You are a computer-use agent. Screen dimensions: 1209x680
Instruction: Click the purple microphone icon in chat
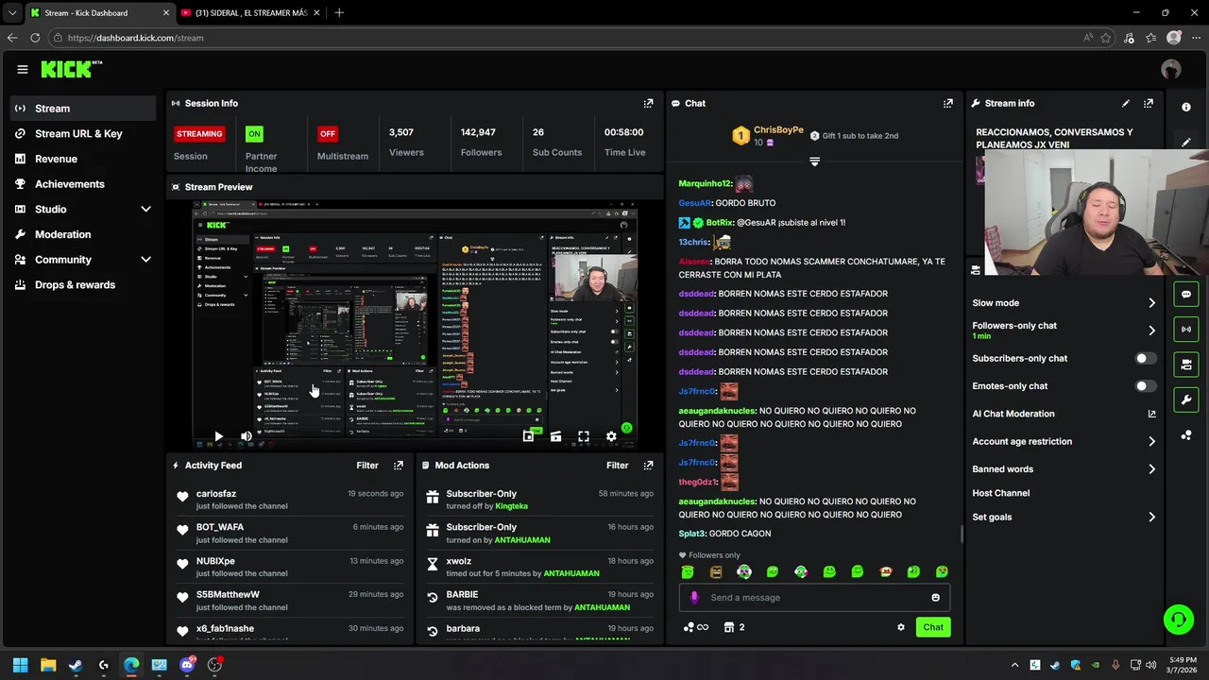tap(694, 598)
